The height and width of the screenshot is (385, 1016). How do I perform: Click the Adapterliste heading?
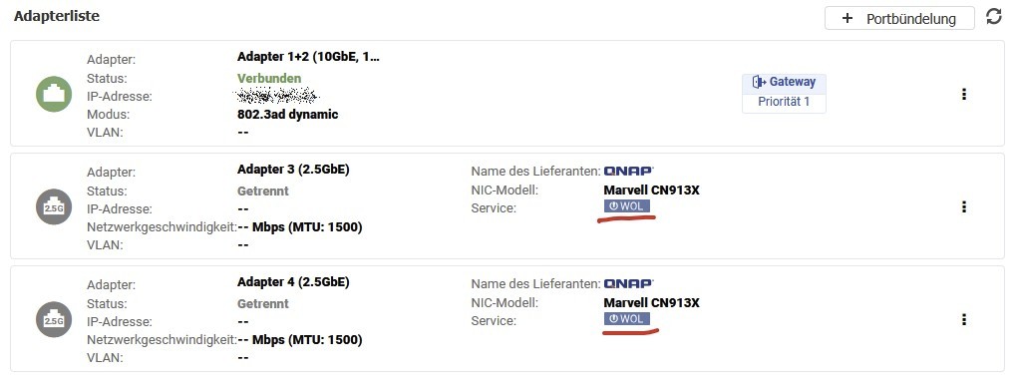coord(57,16)
